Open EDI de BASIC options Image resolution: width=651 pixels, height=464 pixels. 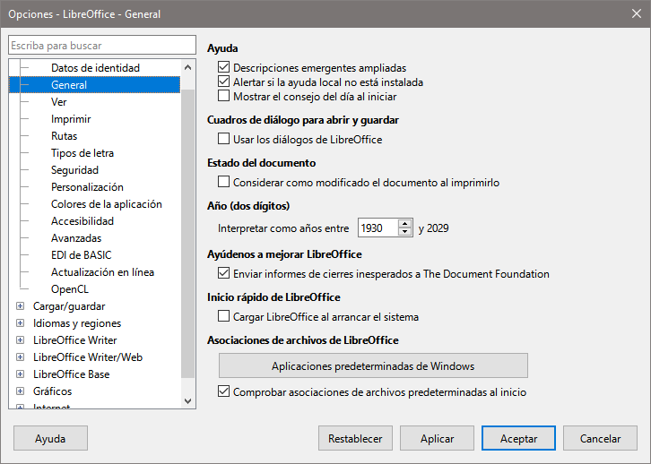(82, 255)
